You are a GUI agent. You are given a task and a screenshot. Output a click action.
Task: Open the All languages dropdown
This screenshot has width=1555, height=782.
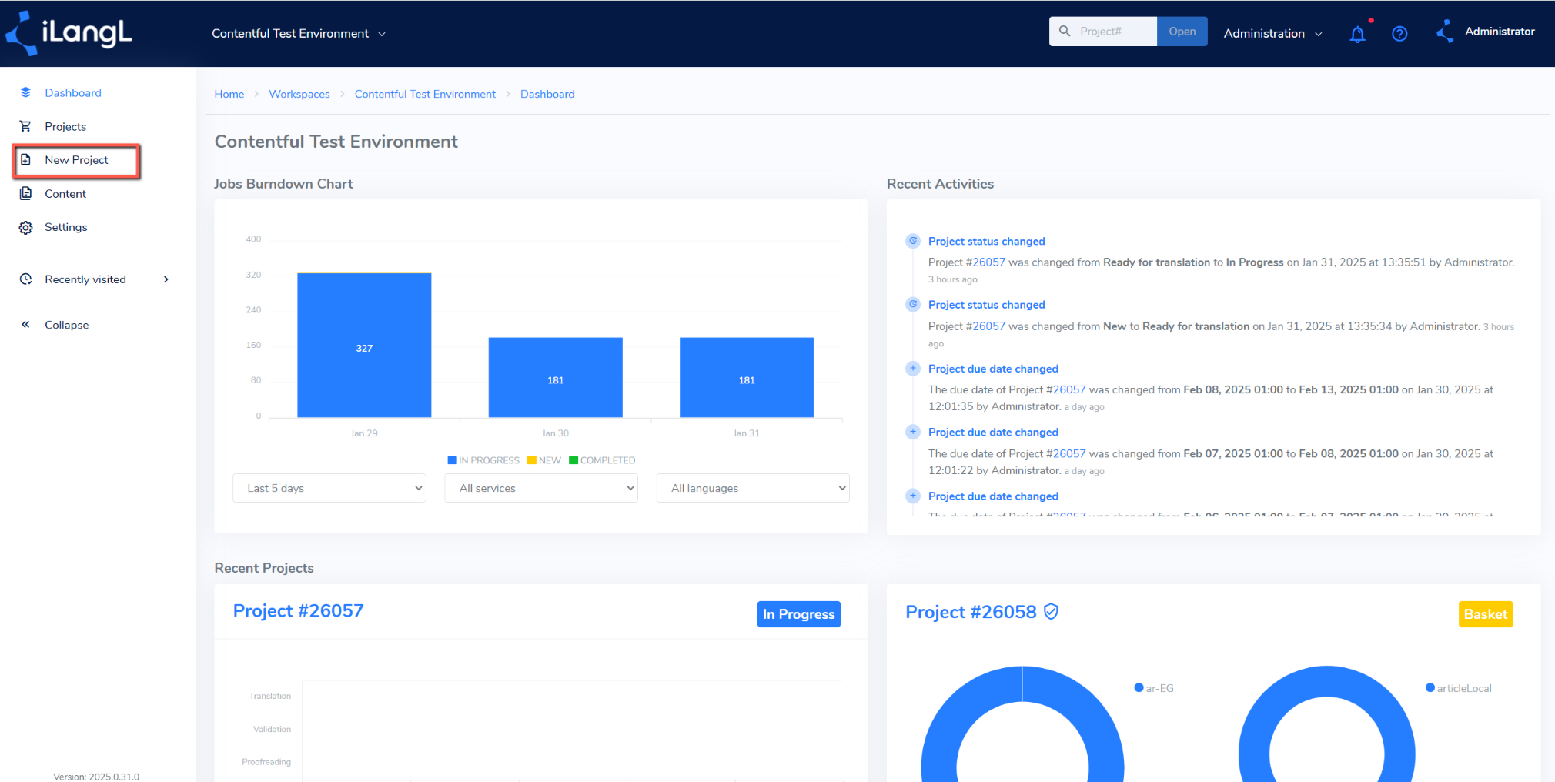point(753,488)
